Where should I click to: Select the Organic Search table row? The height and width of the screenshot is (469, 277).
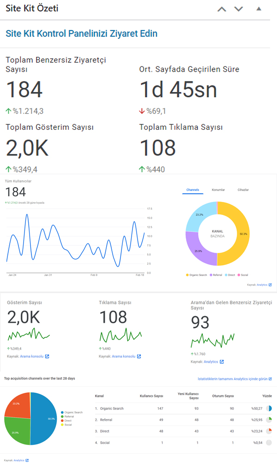183,408
